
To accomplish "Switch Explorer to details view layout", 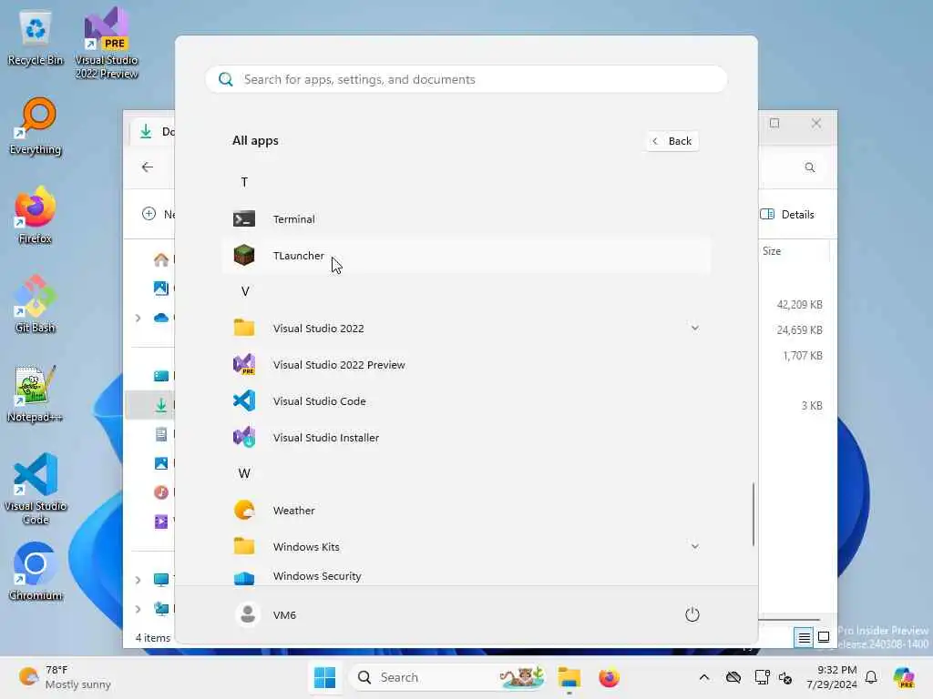I will (804, 638).
